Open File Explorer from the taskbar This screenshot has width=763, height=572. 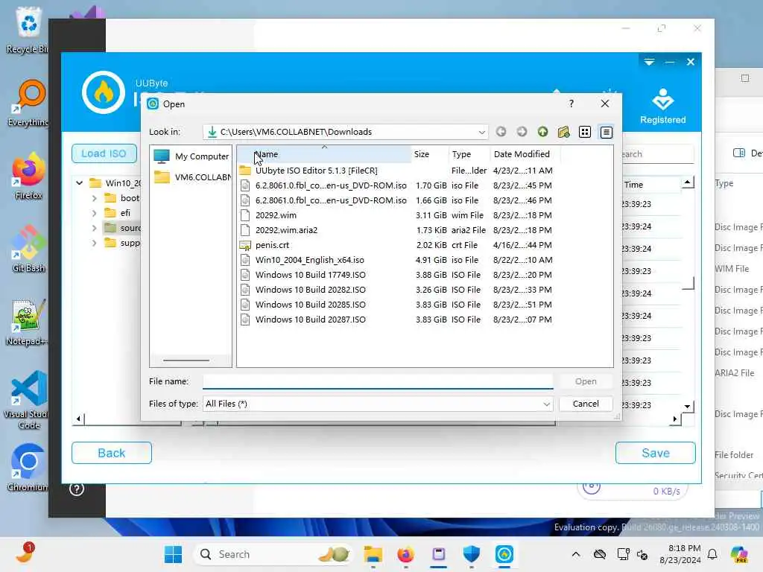(x=373, y=554)
